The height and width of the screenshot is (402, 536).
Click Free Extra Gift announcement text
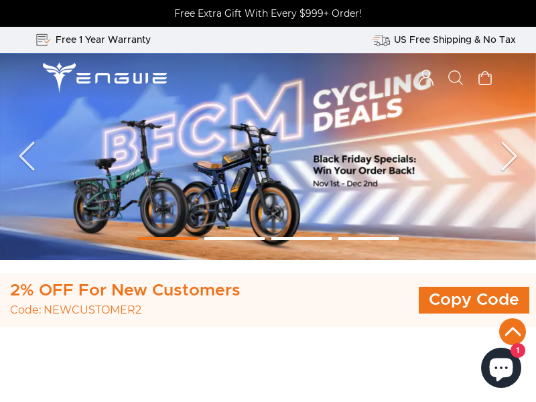click(x=268, y=13)
